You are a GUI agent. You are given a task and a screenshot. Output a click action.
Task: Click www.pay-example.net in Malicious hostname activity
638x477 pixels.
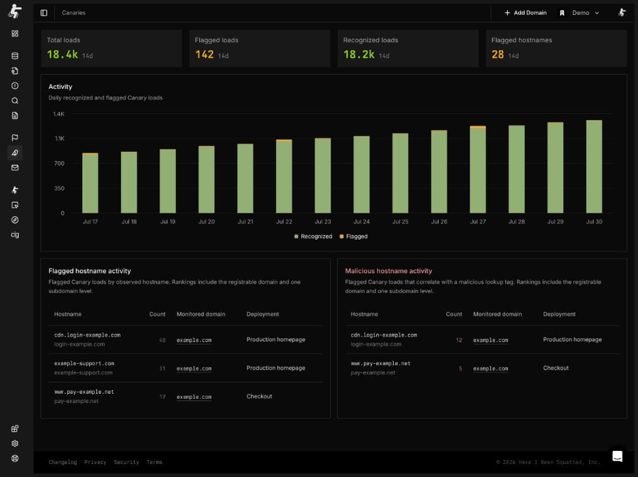coord(381,364)
